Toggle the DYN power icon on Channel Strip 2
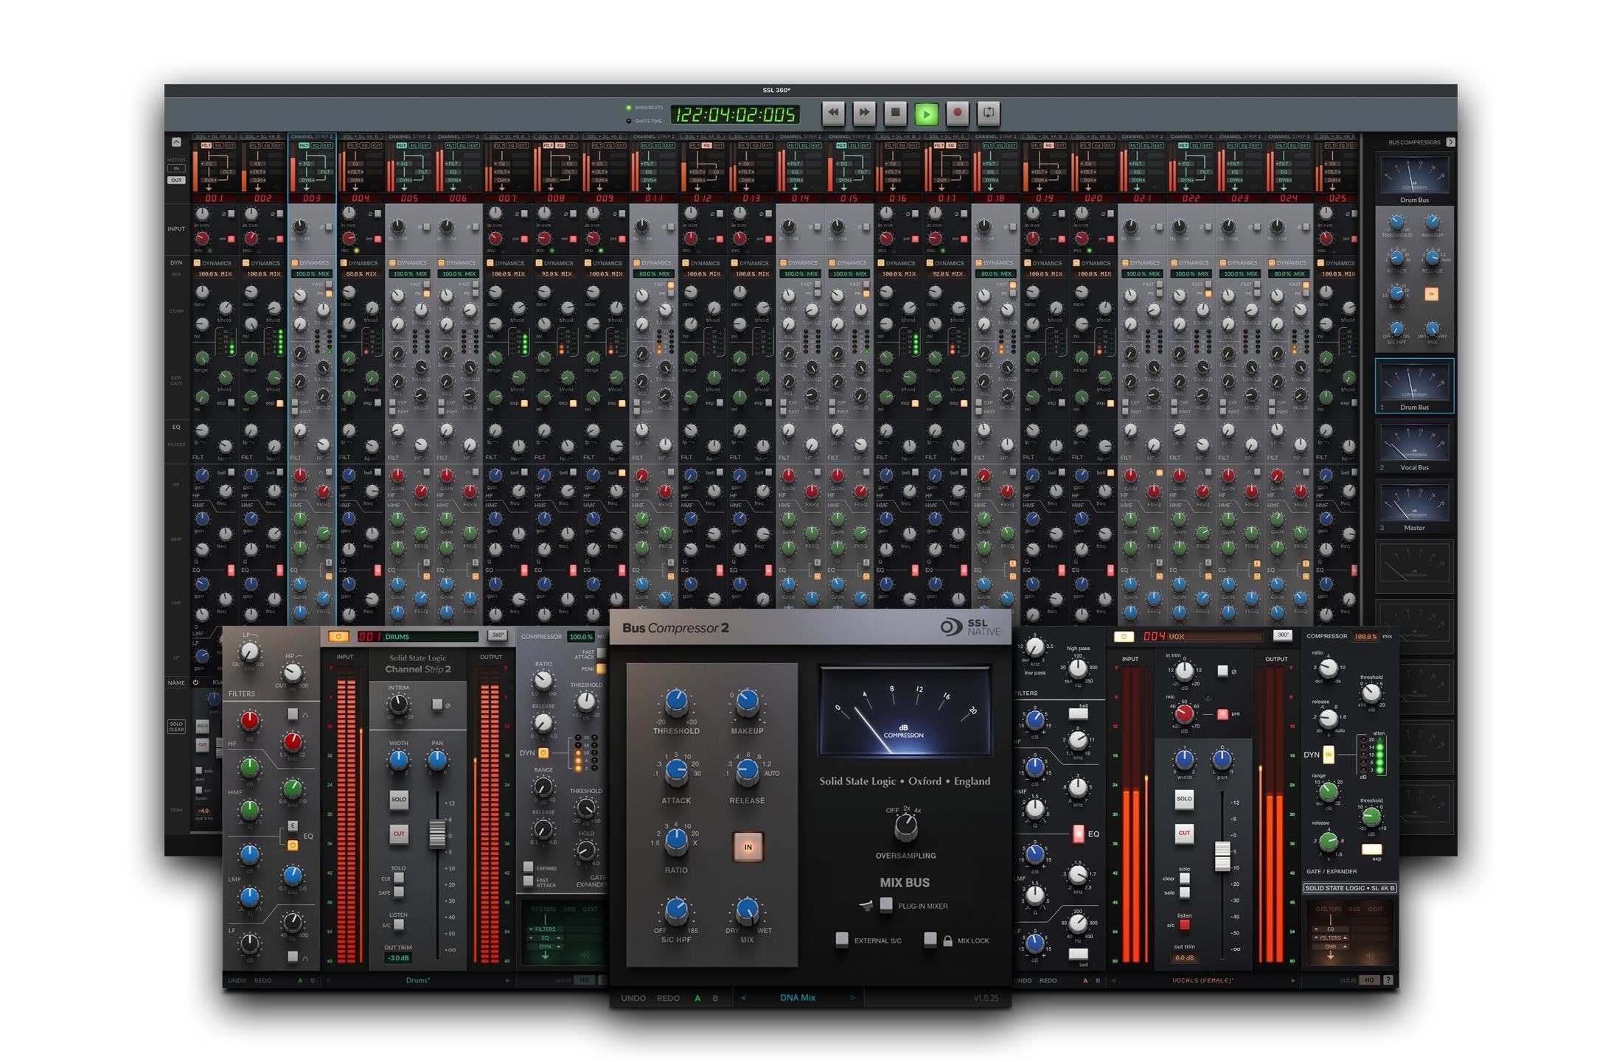This screenshot has height=1062, width=1622. click(543, 753)
